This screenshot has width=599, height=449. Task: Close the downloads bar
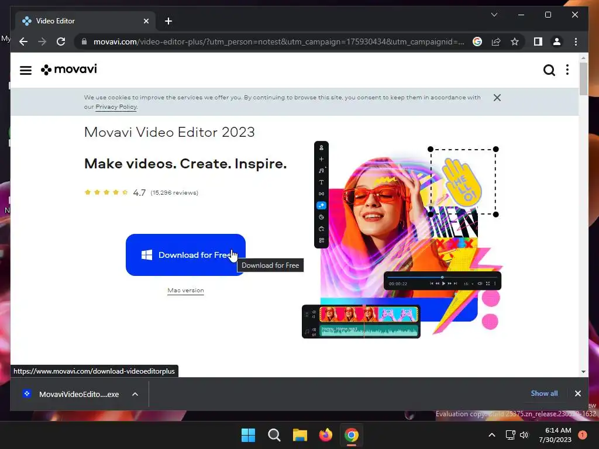pyautogui.click(x=577, y=393)
